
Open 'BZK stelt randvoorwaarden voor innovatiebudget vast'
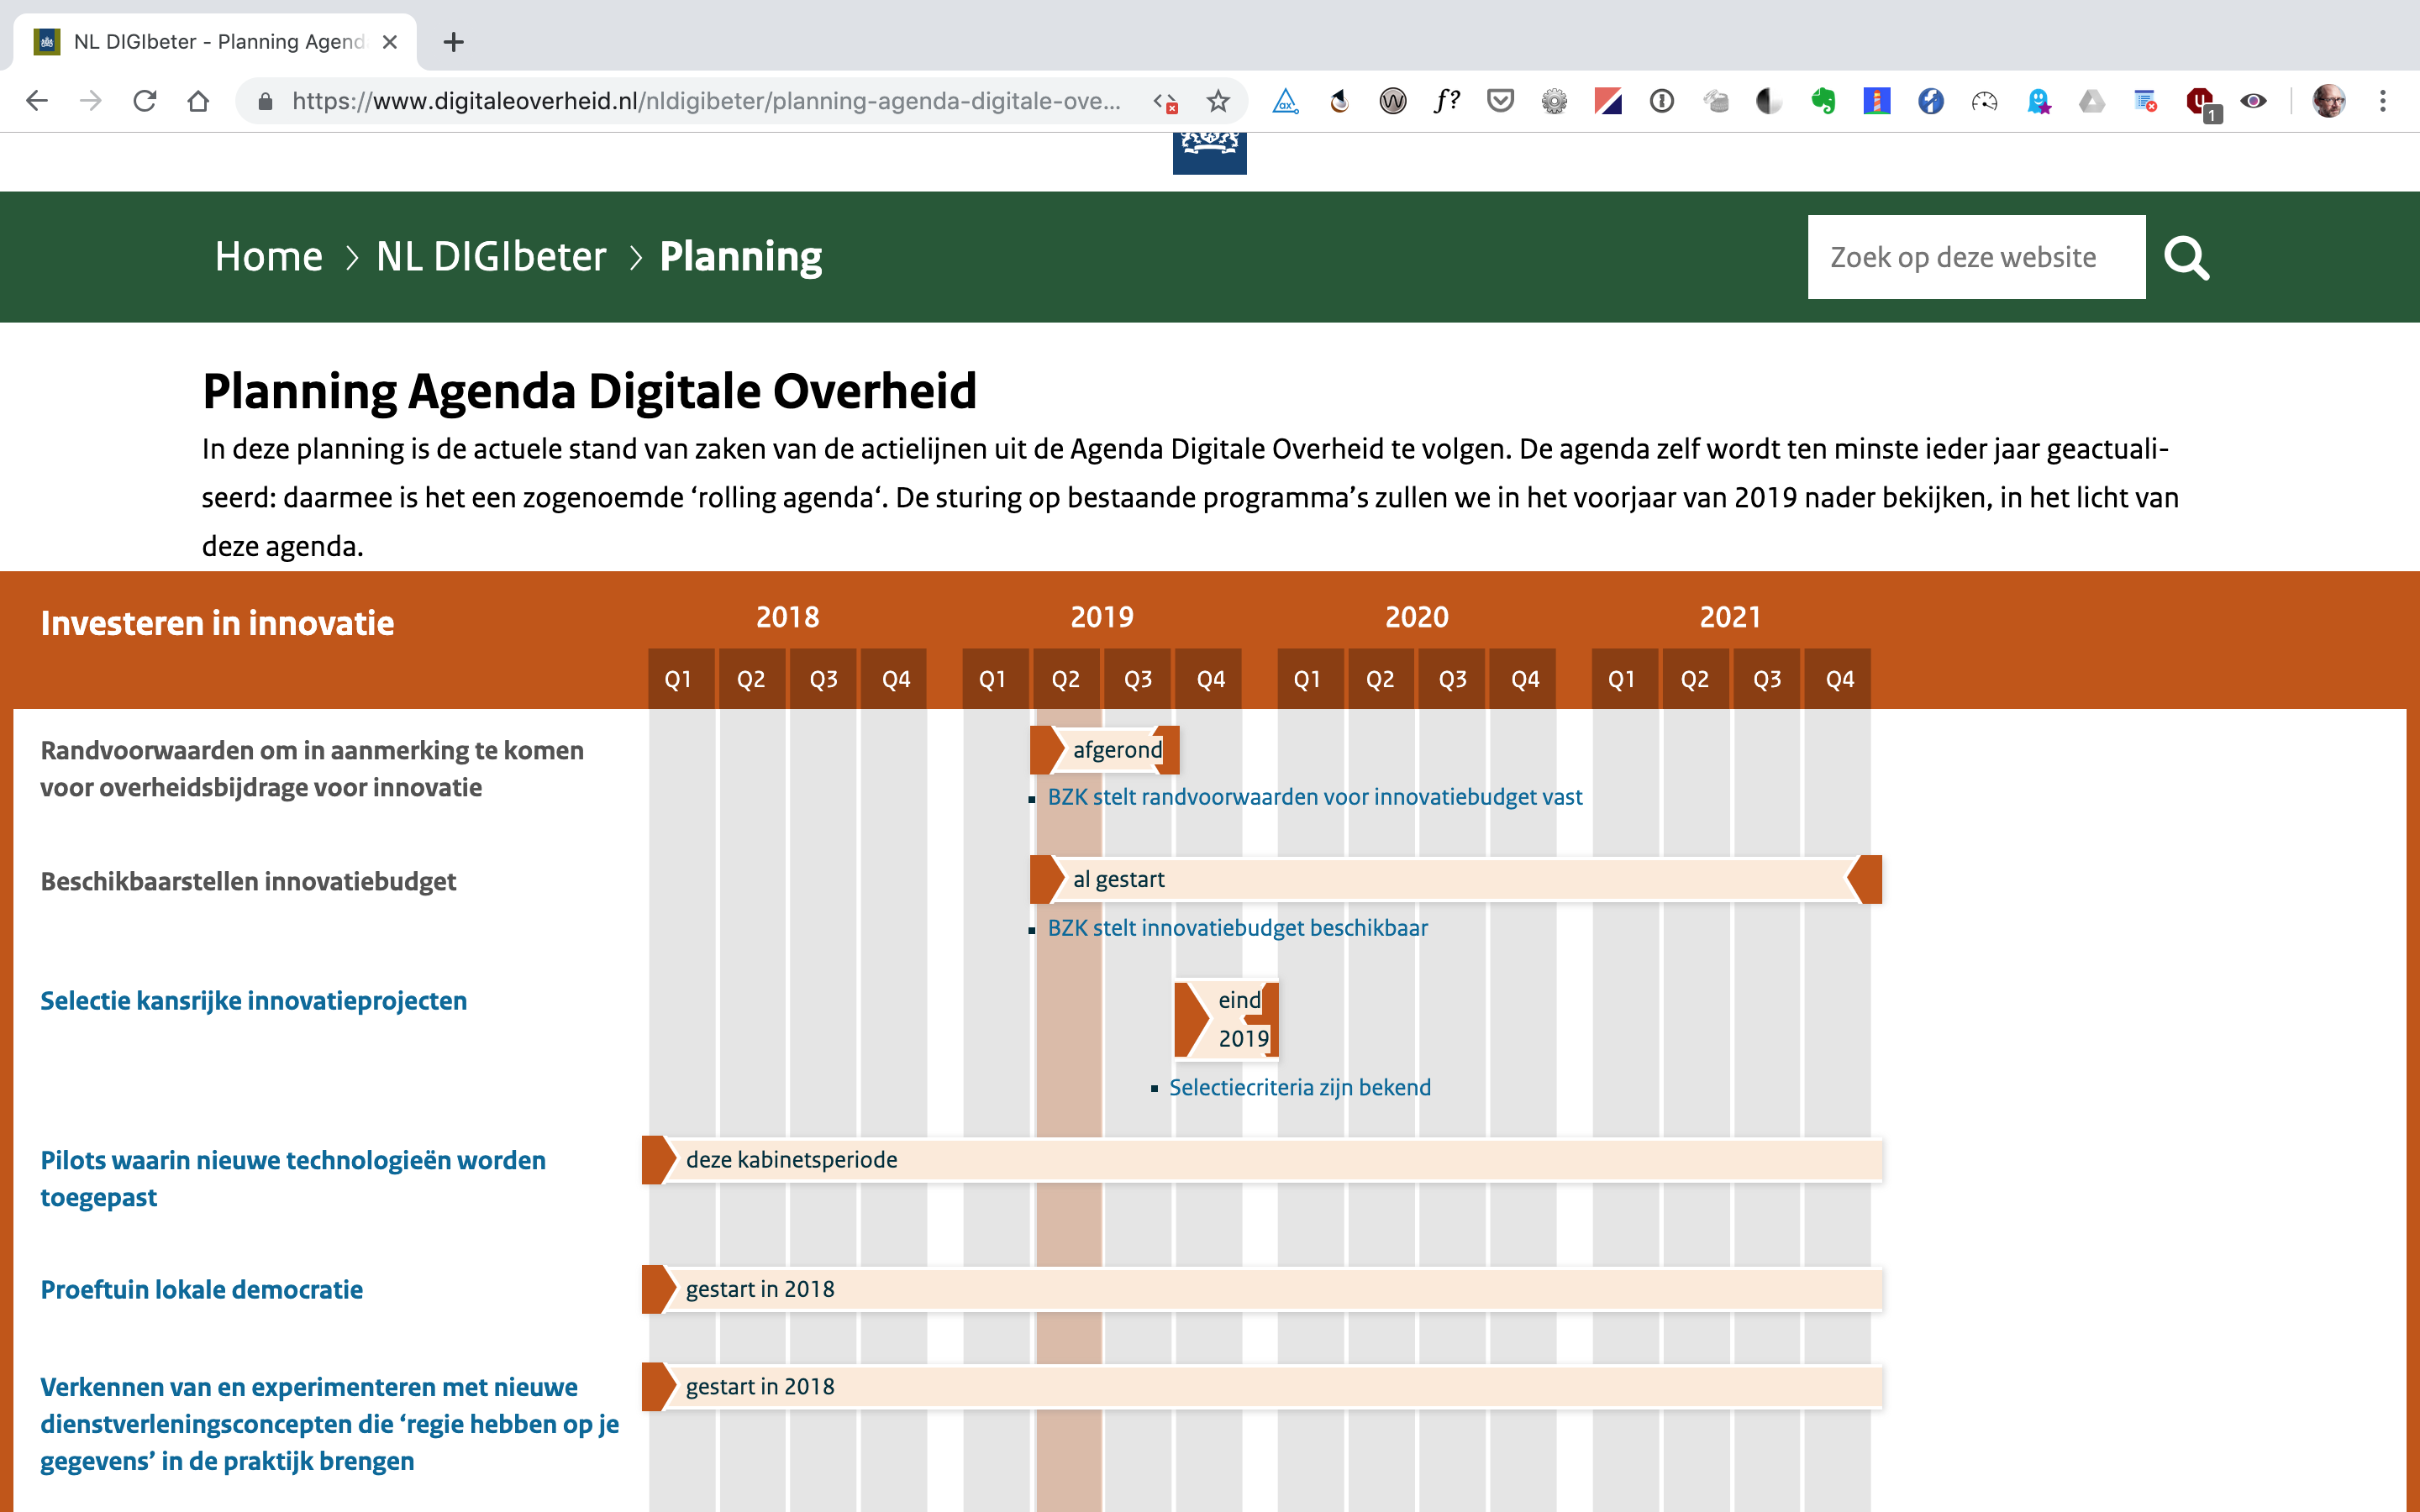click(1315, 797)
